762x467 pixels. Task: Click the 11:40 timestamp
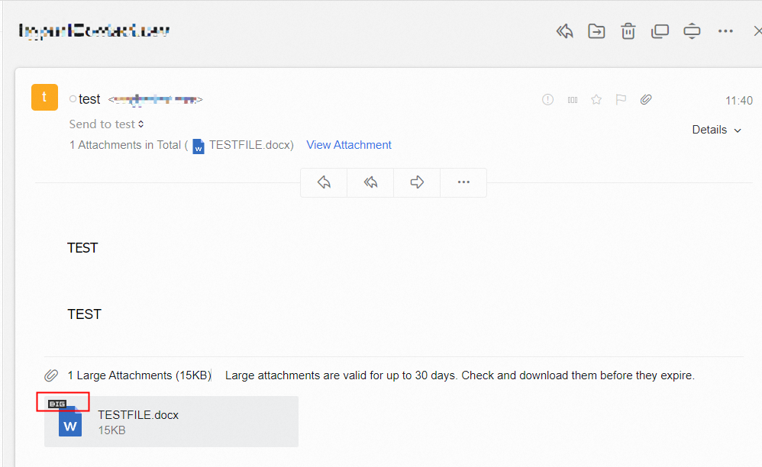(738, 101)
